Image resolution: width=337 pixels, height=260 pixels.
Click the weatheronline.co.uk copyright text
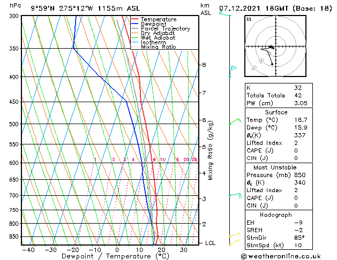click(x=281, y=256)
